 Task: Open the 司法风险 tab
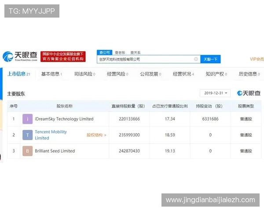(x=84, y=74)
